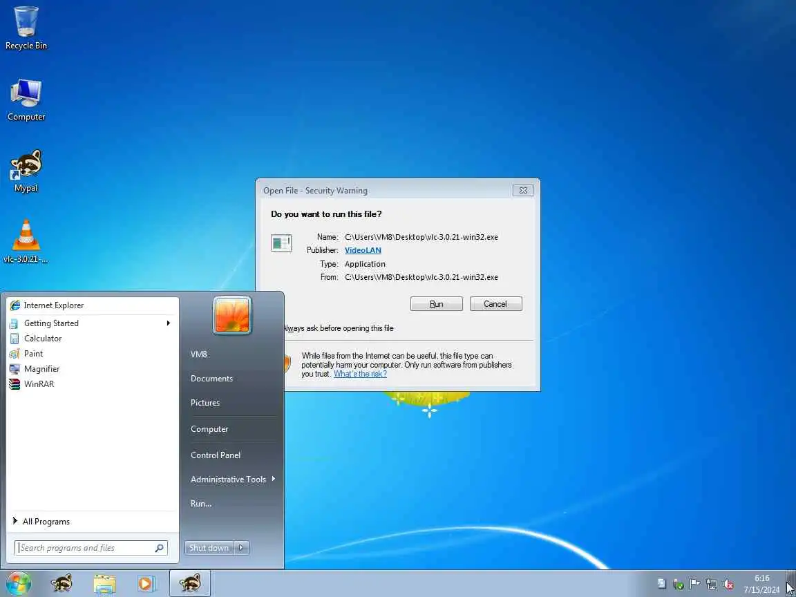Switch to active Mypal taskbar button beside Media Player
This screenshot has width=796, height=597.
(189, 583)
